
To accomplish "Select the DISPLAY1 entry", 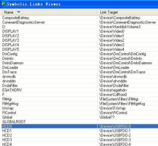I will 10,31.
